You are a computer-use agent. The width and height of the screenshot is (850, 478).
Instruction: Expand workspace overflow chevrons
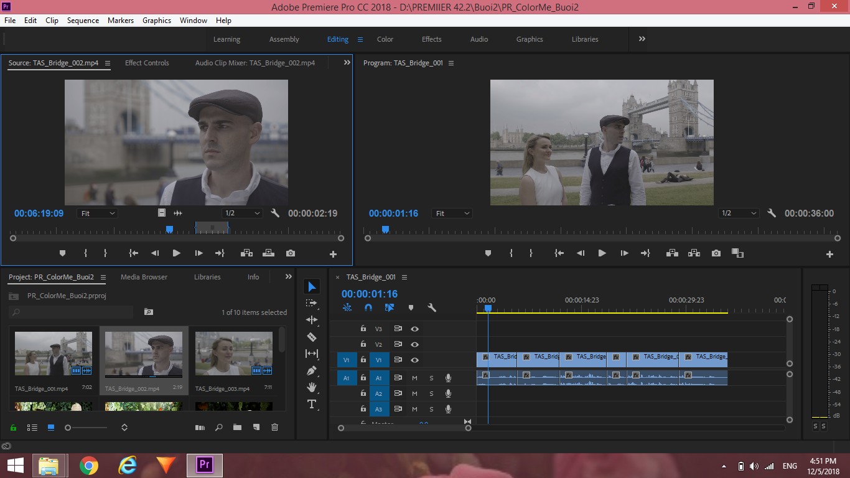[x=642, y=39]
